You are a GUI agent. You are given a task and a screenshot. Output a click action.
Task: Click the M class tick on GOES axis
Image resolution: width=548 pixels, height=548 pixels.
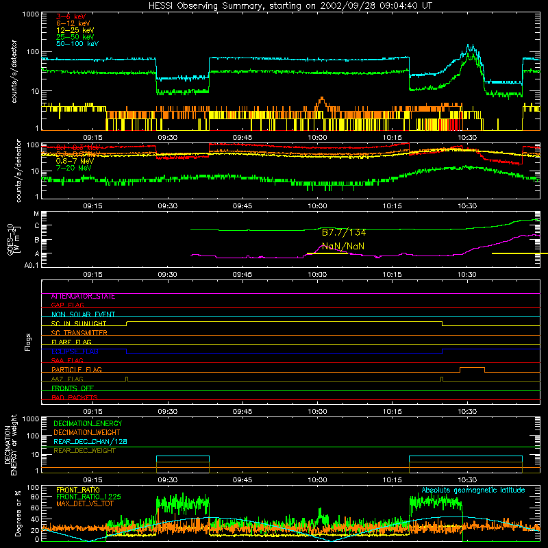(x=36, y=214)
